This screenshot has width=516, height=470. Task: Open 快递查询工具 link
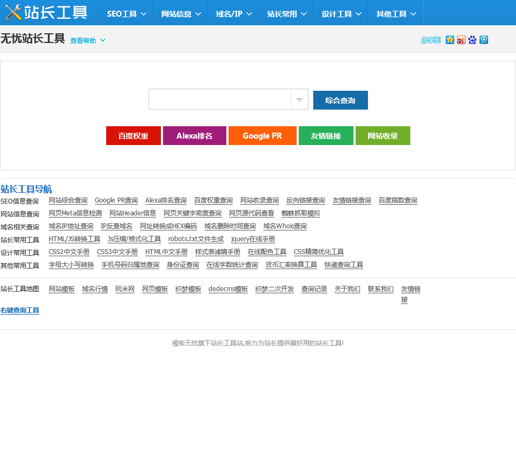pyautogui.click(x=344, y=265)
